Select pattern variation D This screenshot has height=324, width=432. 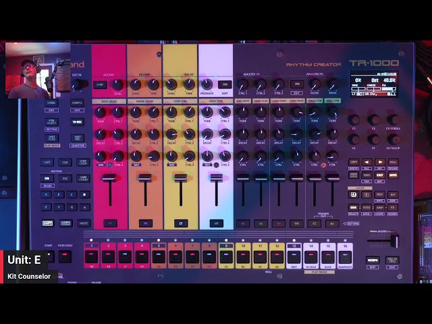coord(84,194)
